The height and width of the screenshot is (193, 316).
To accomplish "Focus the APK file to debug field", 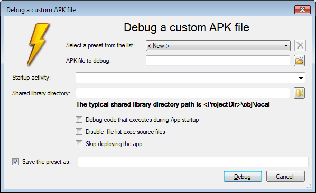I will pyautogui.click(x=218, y=61).
